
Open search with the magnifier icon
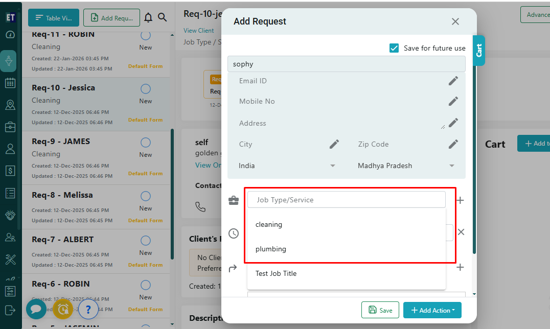pos(163,17)
